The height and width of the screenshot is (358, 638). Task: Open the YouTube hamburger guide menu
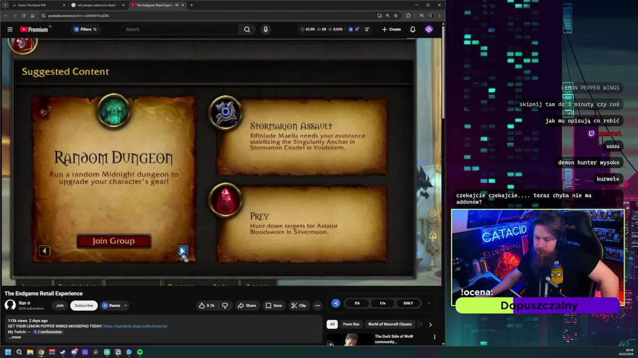(9, 29)
